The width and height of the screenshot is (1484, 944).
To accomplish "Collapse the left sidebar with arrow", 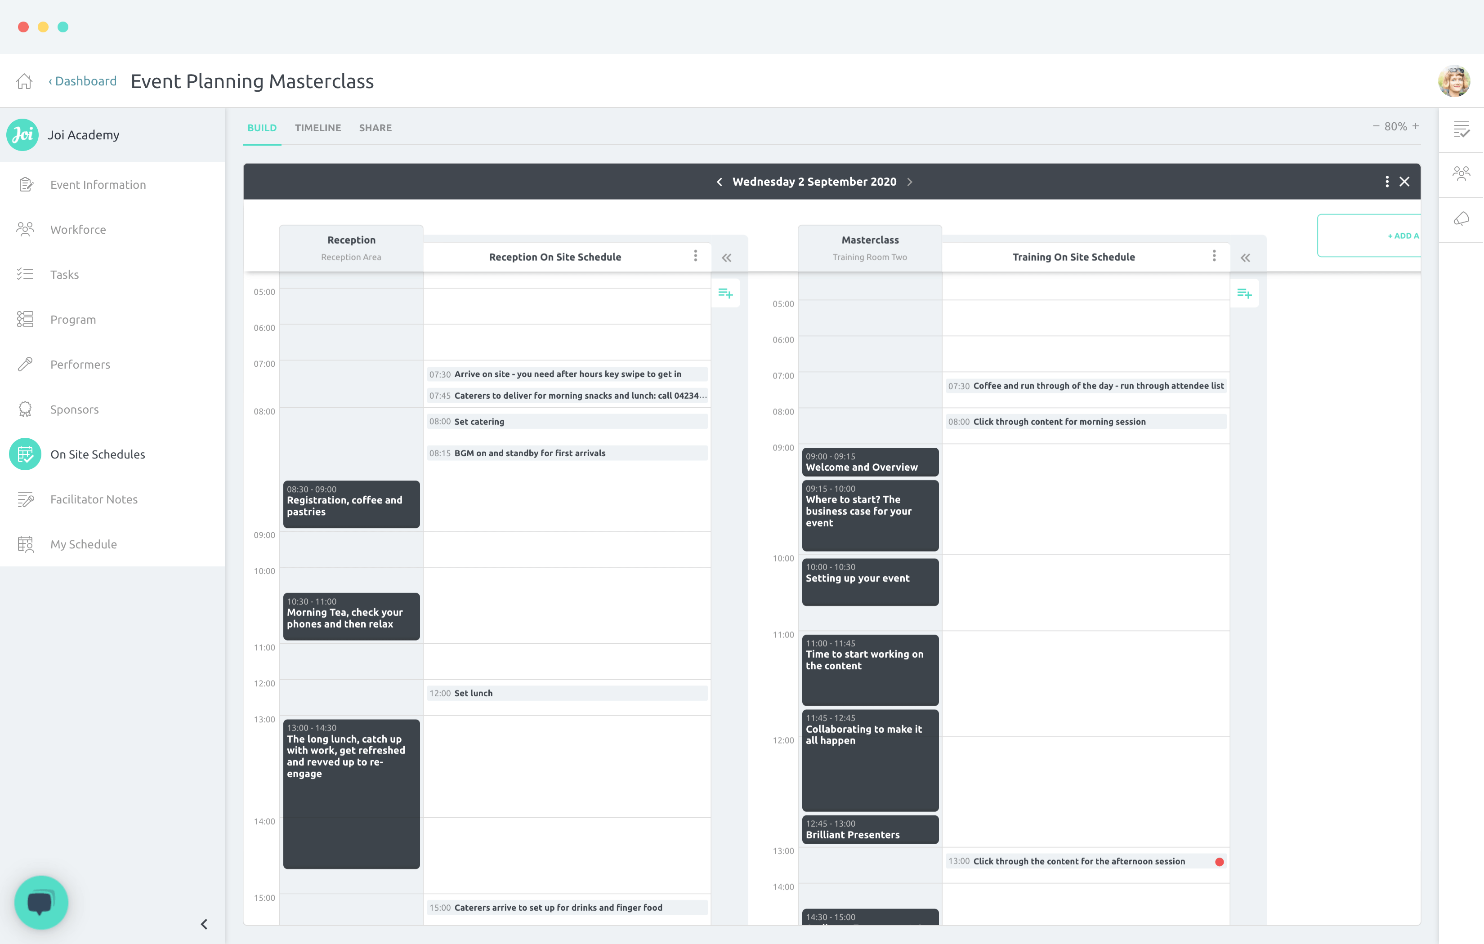I will (x=204, y=924).
